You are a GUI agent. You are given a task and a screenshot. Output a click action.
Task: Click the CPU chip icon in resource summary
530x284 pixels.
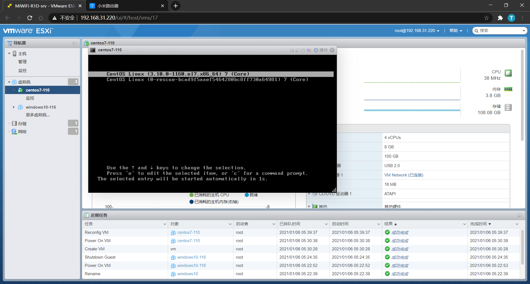(x=508, y=73)
